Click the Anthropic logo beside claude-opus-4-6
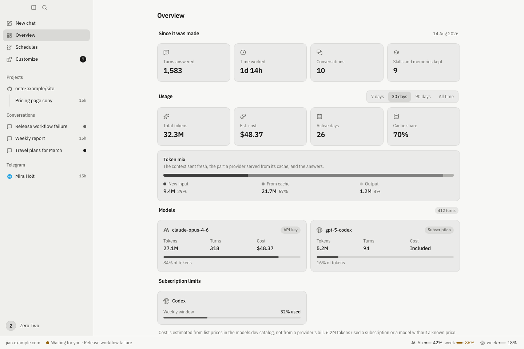 (166, 230)
